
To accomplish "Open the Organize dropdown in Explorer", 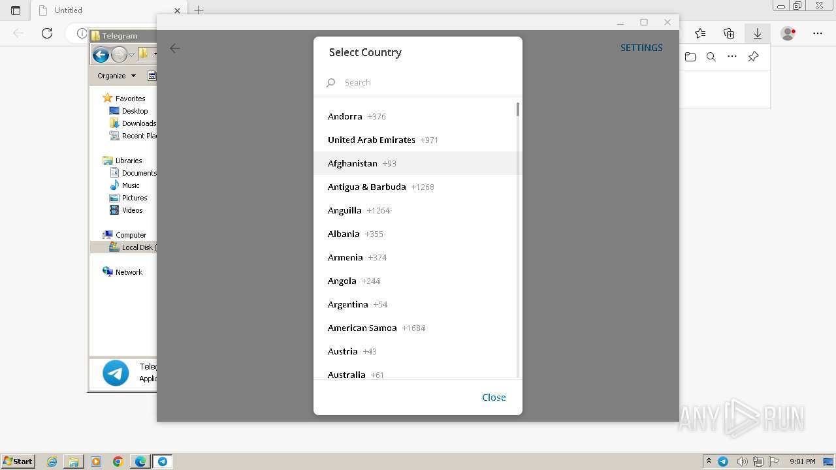I will 116,76.
